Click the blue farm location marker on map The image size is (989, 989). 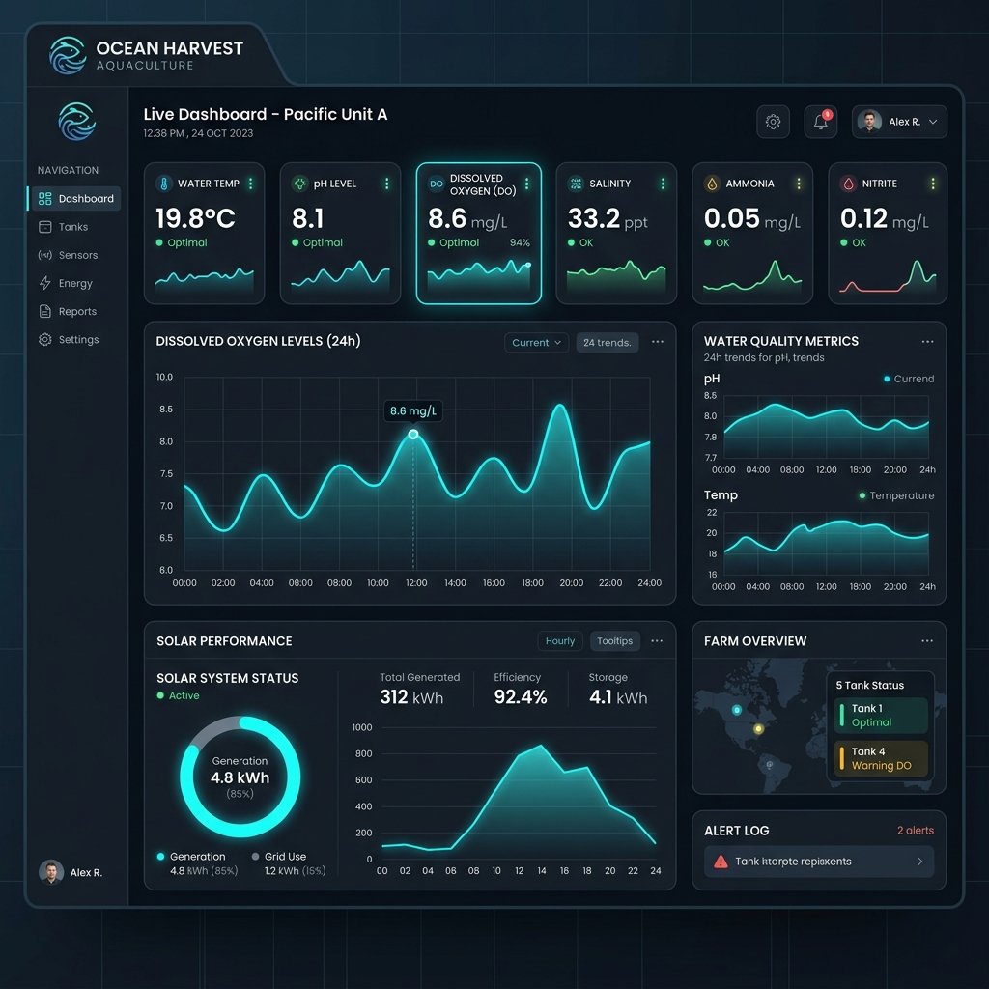(x=736, y=710)
